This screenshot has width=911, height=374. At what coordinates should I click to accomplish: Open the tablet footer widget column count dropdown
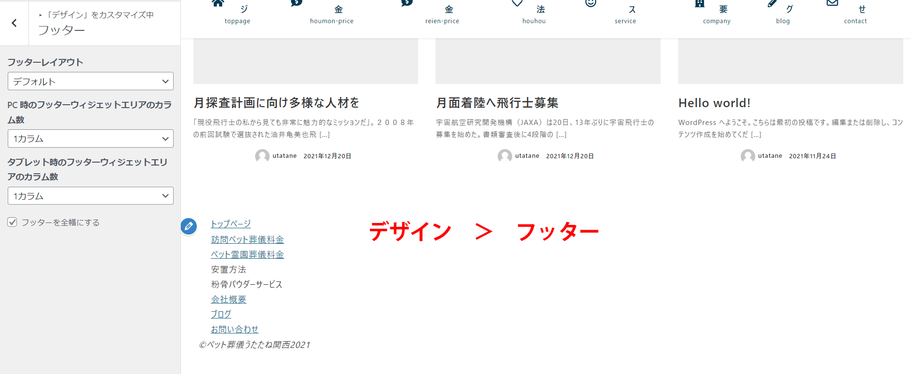point(90,196)
